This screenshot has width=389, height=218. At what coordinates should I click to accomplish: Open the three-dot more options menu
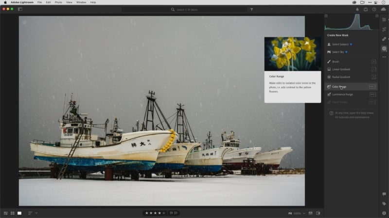[384, 57]
